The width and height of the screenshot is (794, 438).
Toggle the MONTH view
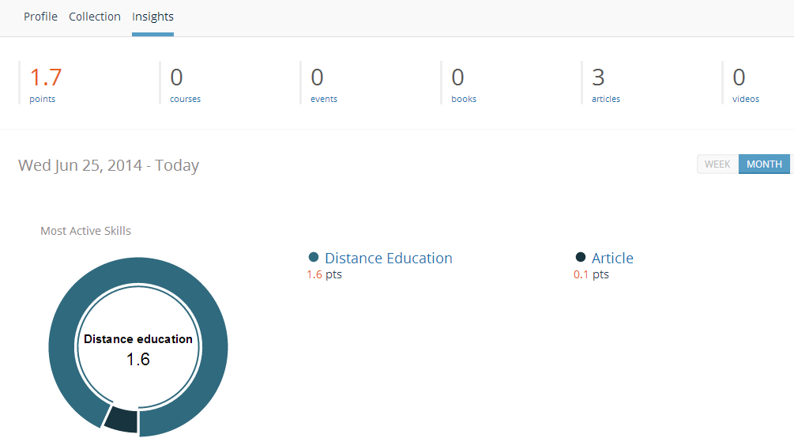(x=764, y=164)
